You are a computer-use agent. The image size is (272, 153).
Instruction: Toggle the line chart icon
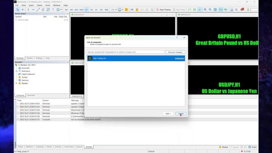[x=200, y=10]
